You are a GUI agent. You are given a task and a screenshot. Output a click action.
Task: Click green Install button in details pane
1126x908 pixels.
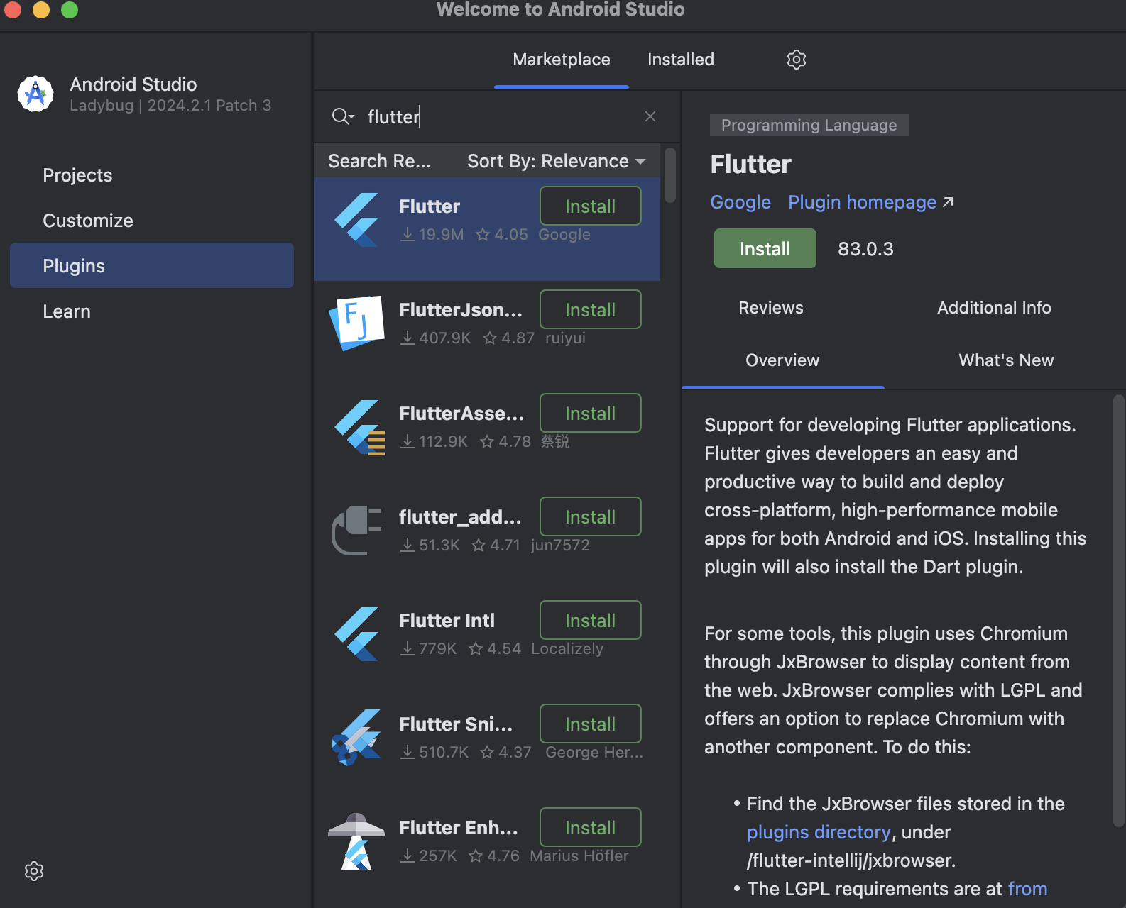coord(765,248)
